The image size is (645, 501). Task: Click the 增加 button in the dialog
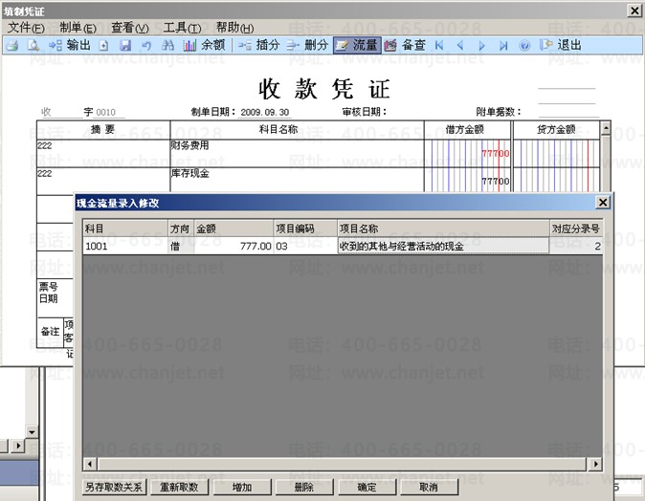[242, 487]
